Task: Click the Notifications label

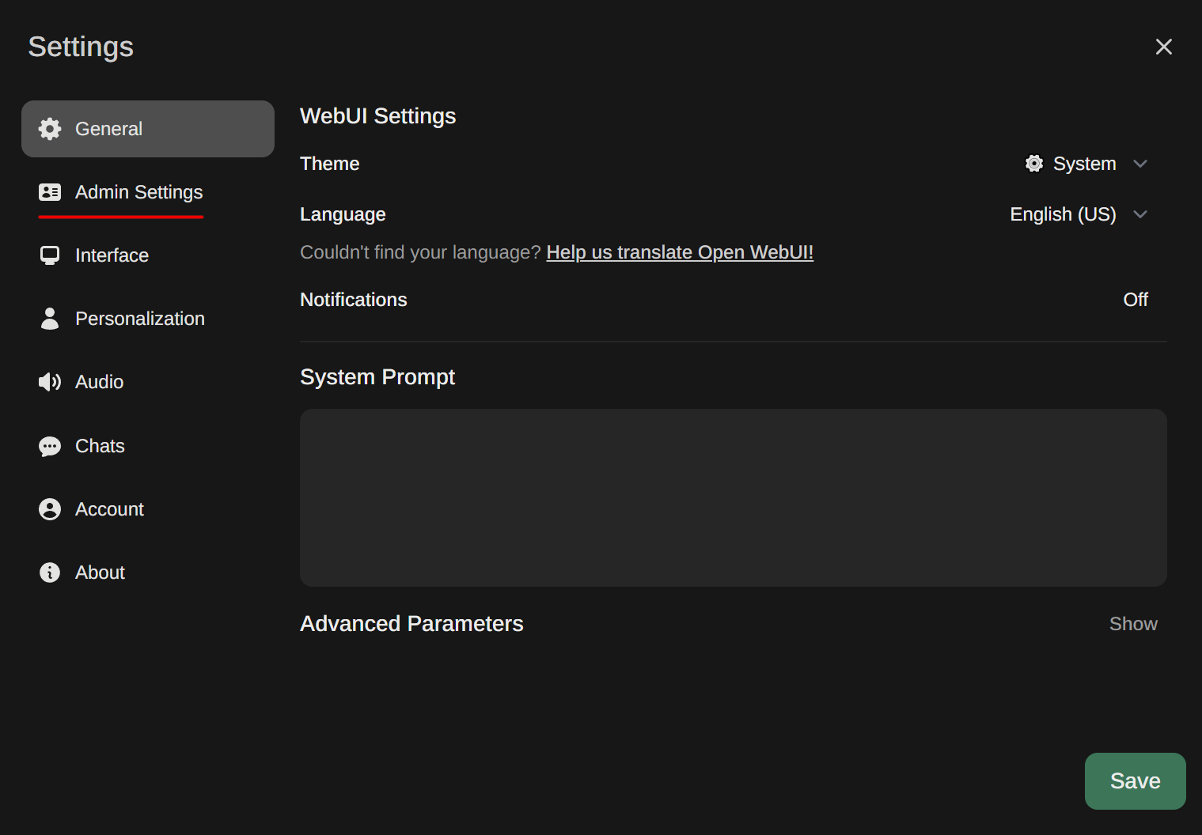Action: pos(353,300)
